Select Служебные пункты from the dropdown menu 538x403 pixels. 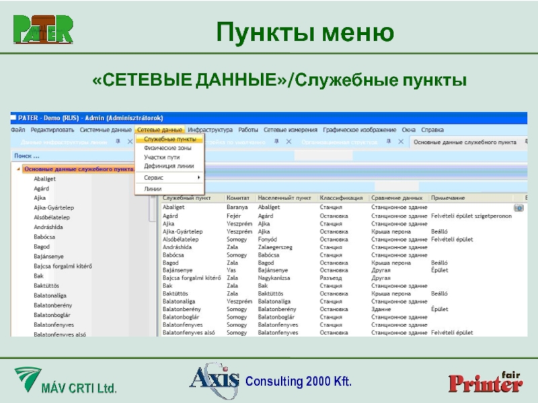click(170, 139)
